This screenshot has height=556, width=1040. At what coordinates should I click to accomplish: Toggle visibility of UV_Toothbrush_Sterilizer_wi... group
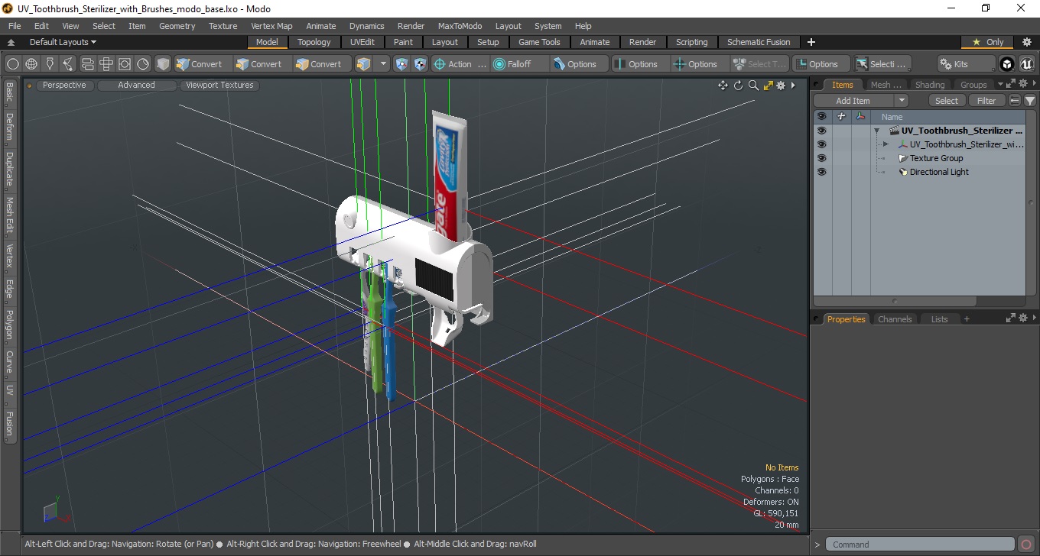821,144
